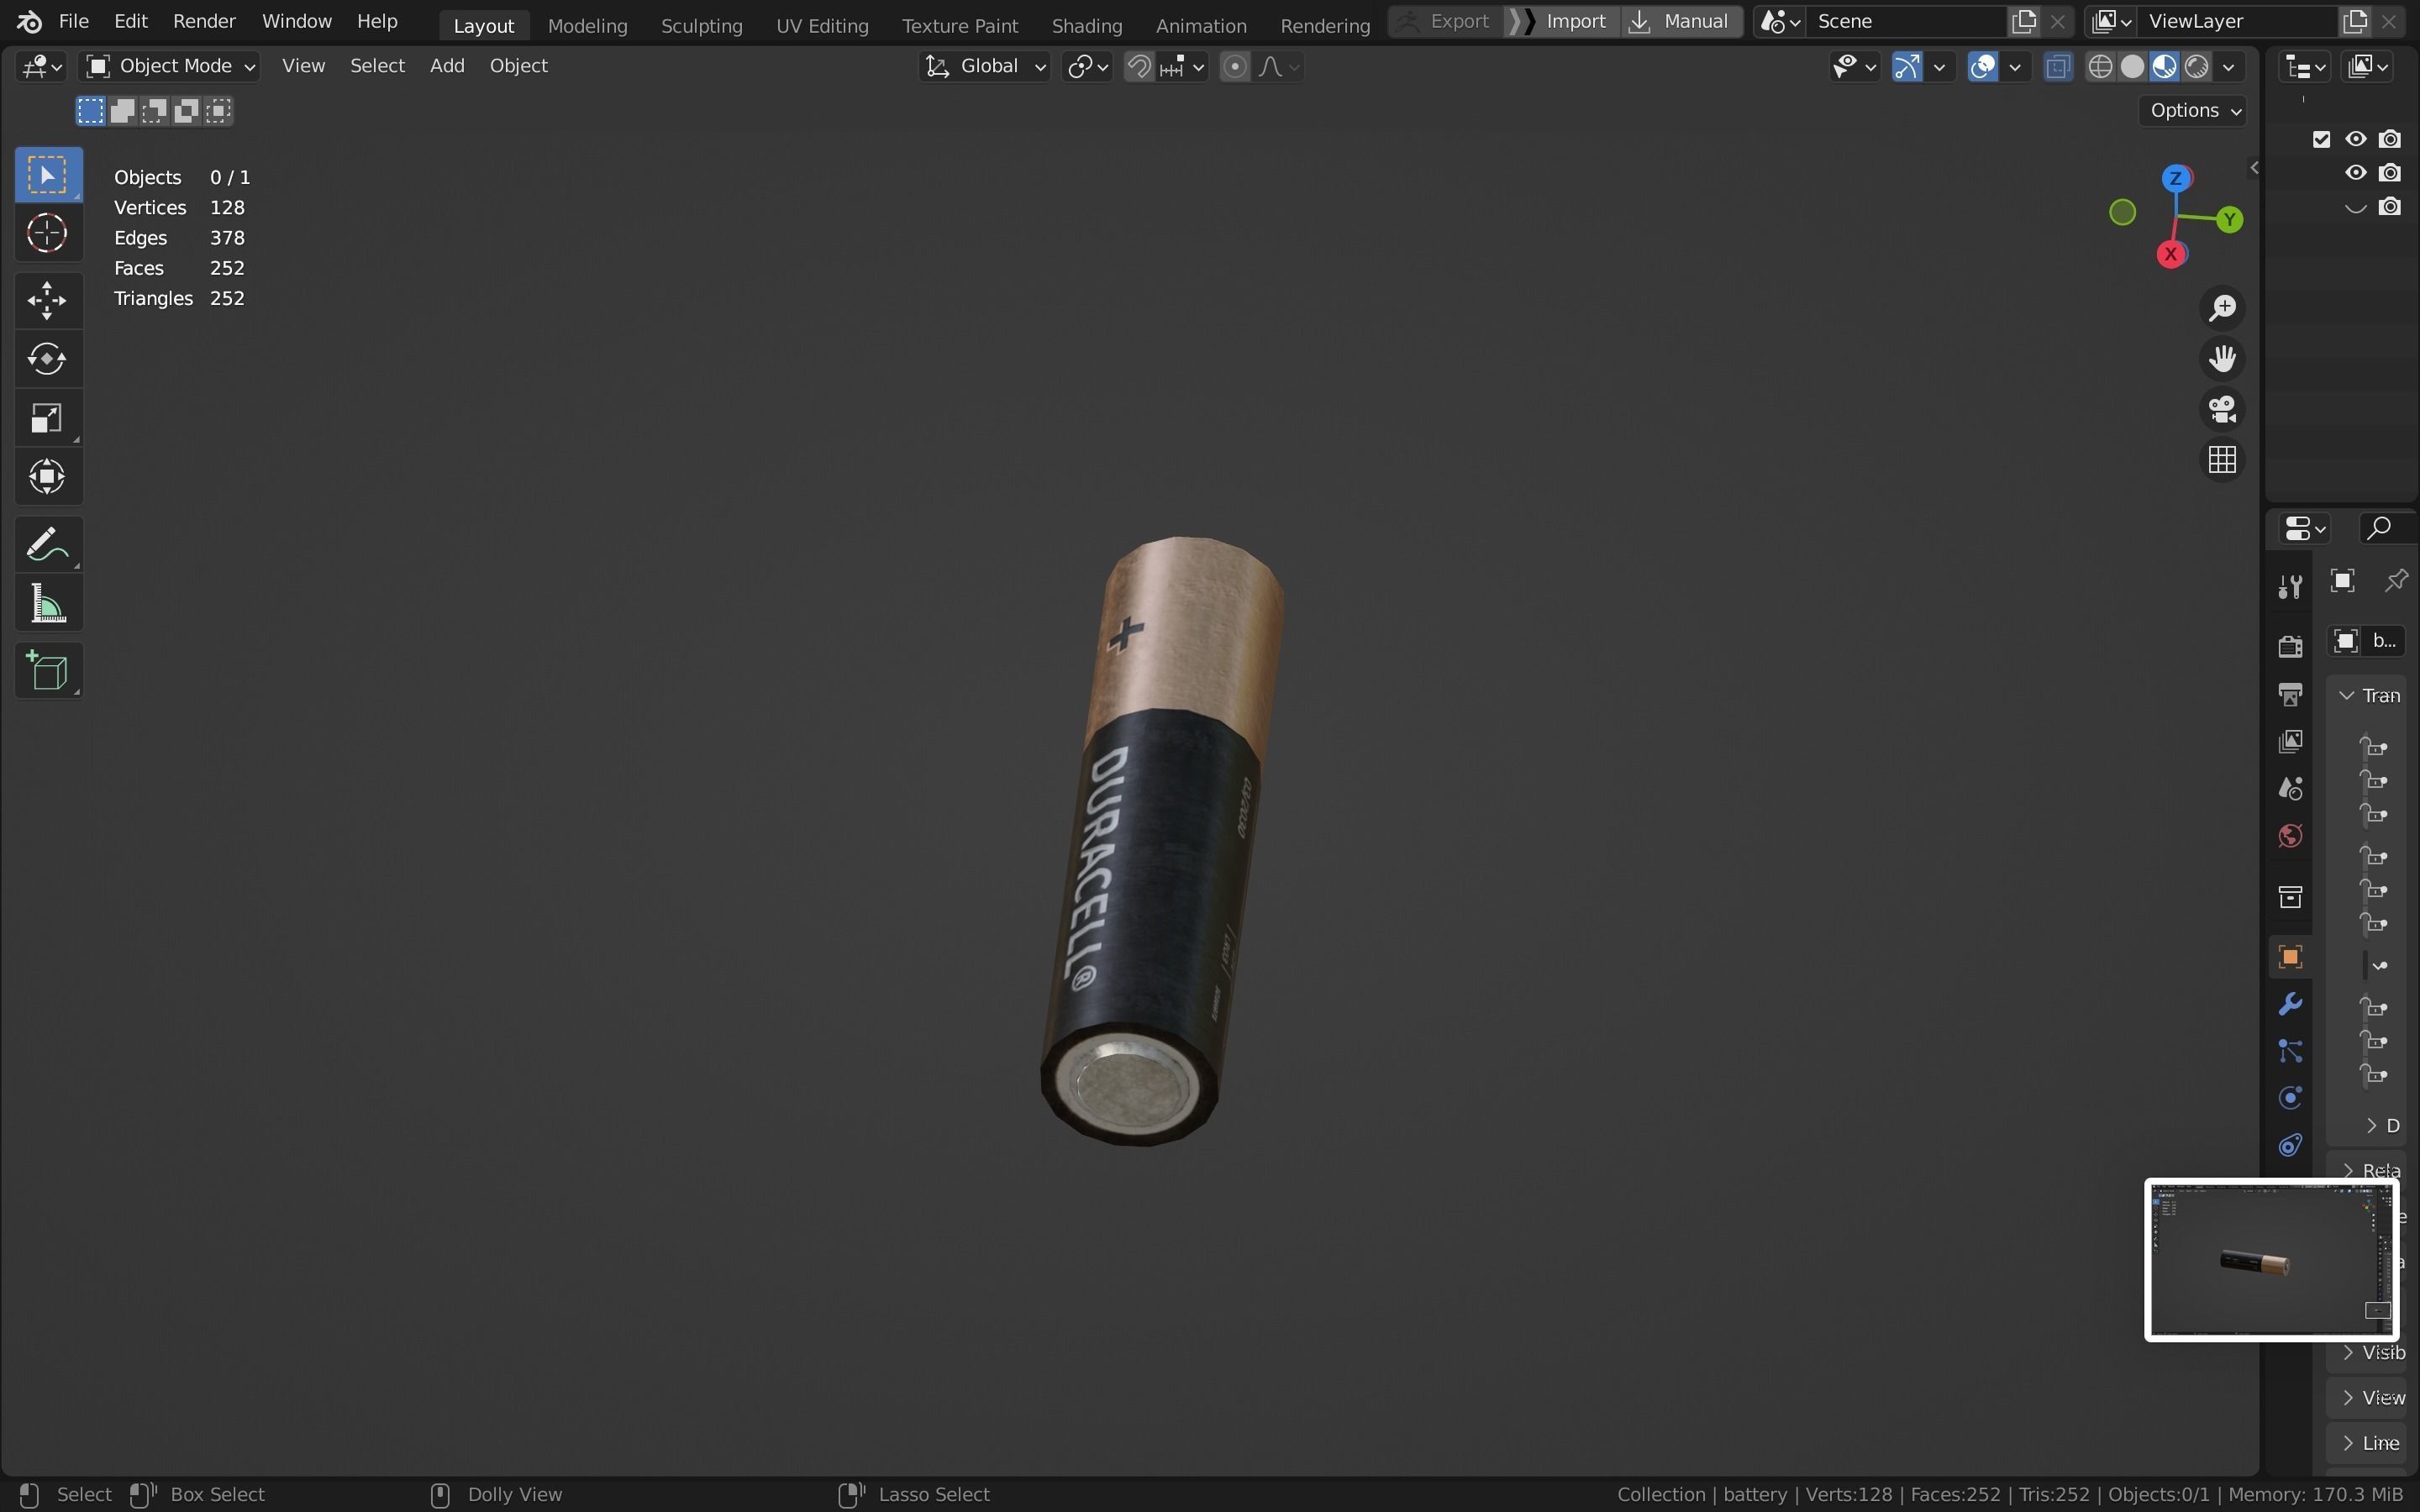Image resolution: width=2420 pixels, height=1512 pixels.
Task: Switch to the UV Editing workspace tab
Action: point(822,26)
